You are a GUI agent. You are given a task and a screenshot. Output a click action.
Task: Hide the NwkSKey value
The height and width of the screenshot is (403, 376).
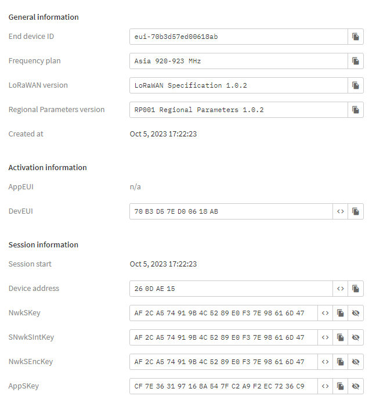pos(356,313)
